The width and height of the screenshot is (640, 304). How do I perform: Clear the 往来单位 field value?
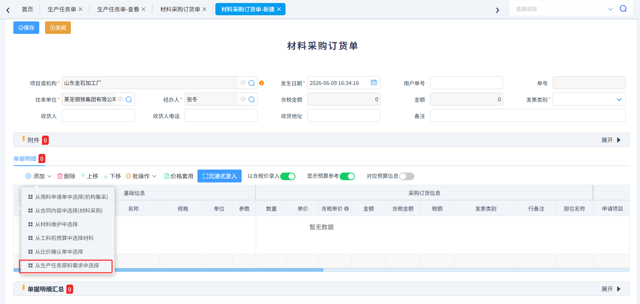[120, 99]
